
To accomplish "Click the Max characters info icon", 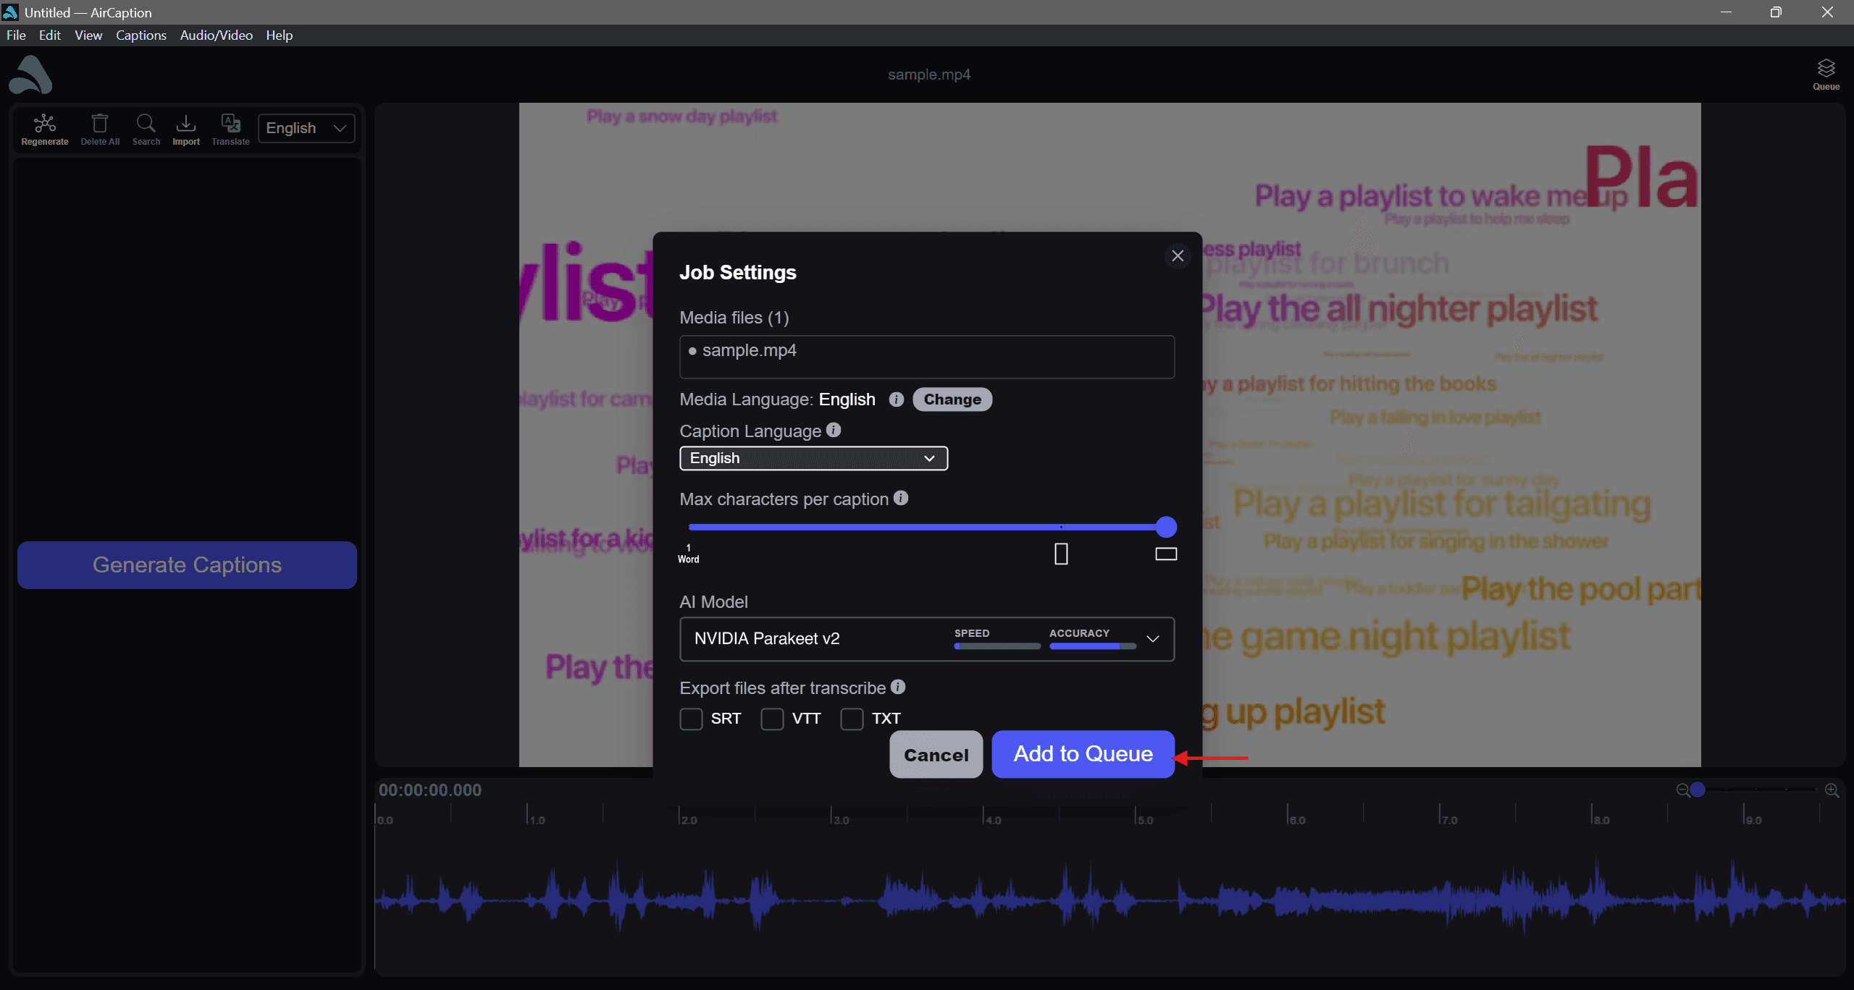I will [x=901, y=498].
